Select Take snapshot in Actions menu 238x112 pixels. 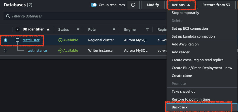tap(183, 91)
